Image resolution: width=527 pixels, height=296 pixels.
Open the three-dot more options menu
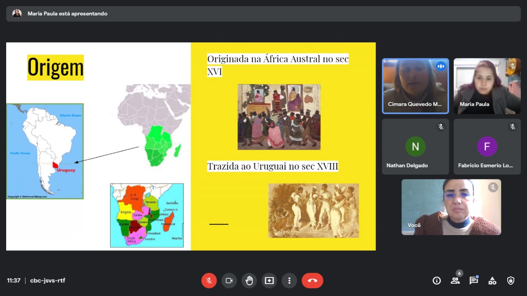coord(289,281)
